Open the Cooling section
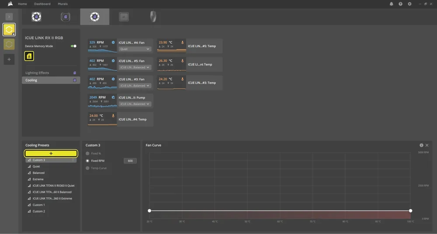The image size is (437, 234). coord(51,80)
